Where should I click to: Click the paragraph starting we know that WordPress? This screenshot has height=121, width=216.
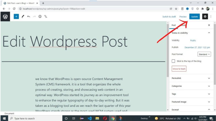point(83,95)
